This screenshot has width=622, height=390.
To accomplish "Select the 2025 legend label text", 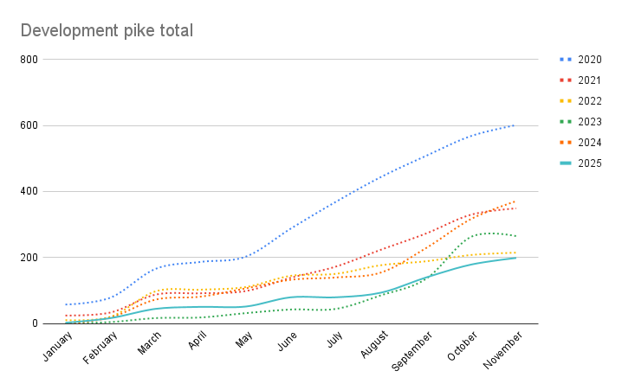I will 591,163.
